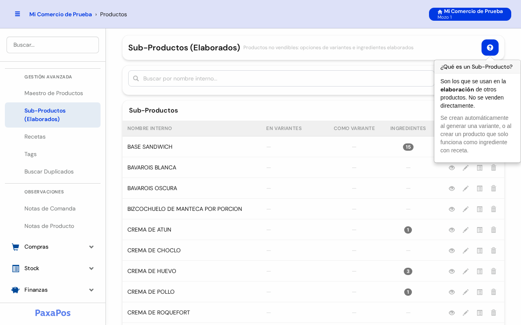Click the sidebar Buscar search field
The height and width of the screenshot is (325, 521).
pos(53,45)
